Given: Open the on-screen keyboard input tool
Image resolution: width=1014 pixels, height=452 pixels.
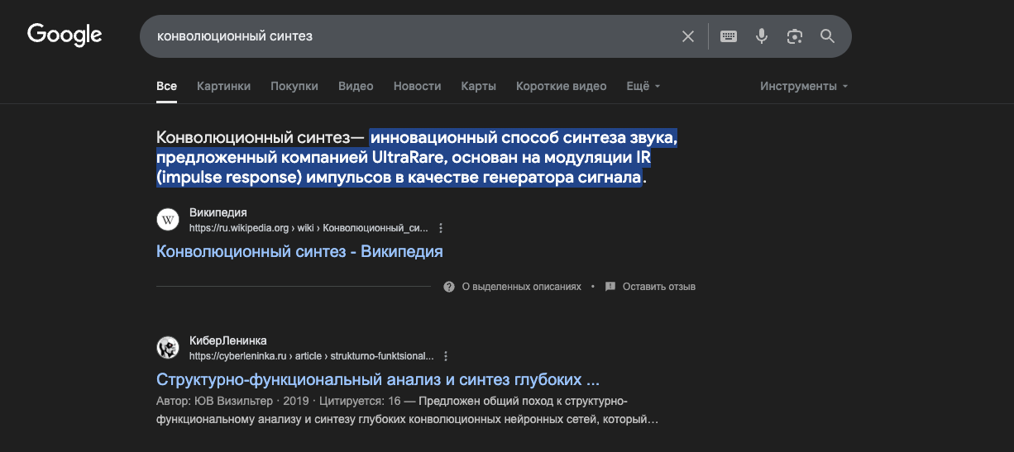Looking at the screenshot, I should pos(729,36).
